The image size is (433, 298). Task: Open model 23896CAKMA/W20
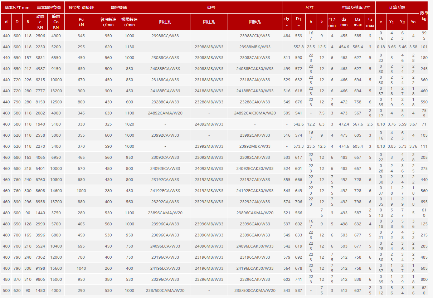tap(255, 213)
